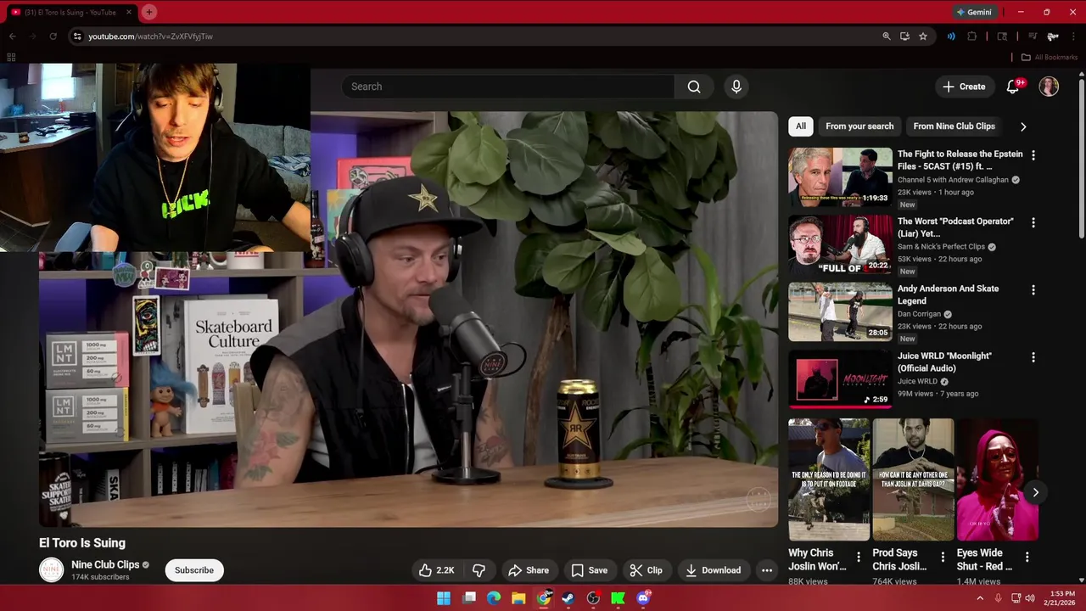Subscribe to Nine Club Clips
1086x611 pixels.
[194, 570]
